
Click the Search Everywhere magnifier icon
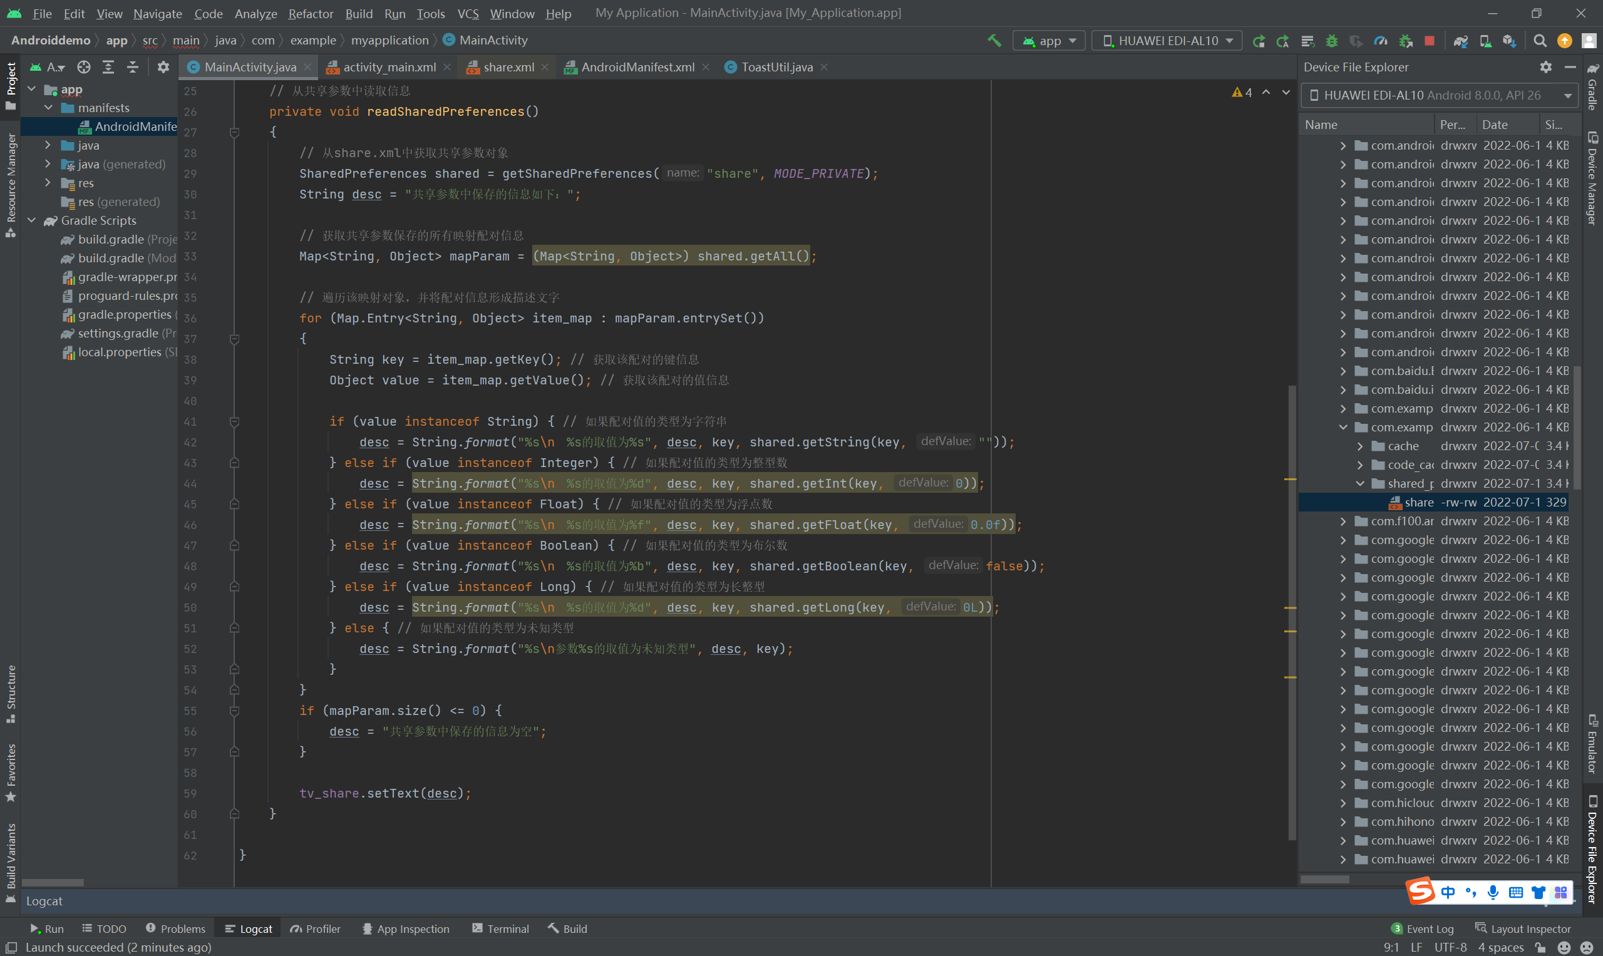1540,41
